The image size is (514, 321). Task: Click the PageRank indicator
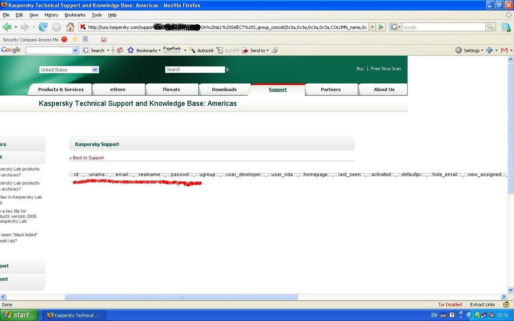click(x=172, y=50)
